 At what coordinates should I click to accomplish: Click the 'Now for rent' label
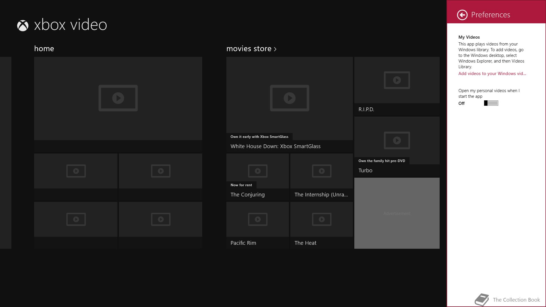pyautogui.click(x=241, y=185)
